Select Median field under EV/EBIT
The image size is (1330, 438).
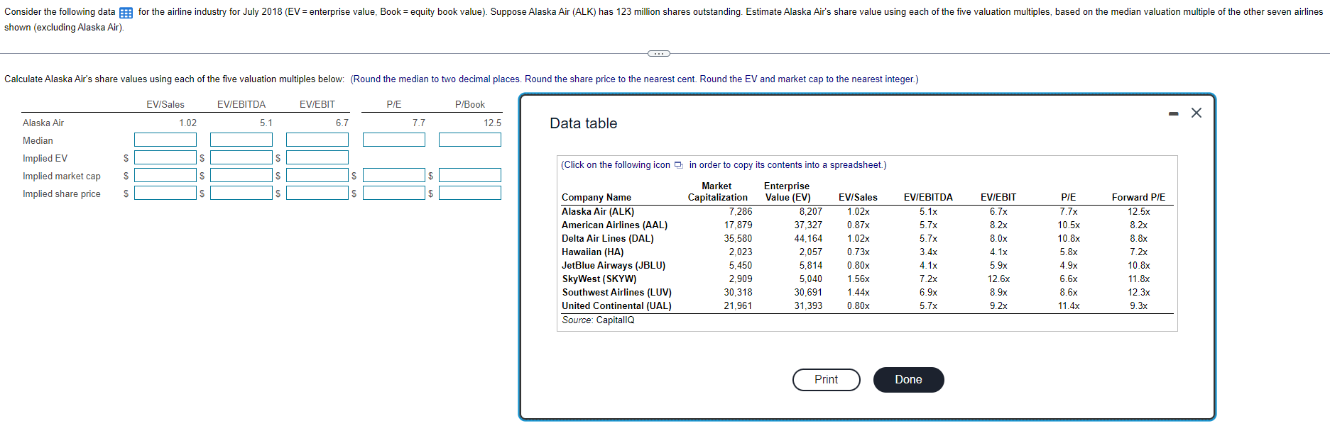317,140
